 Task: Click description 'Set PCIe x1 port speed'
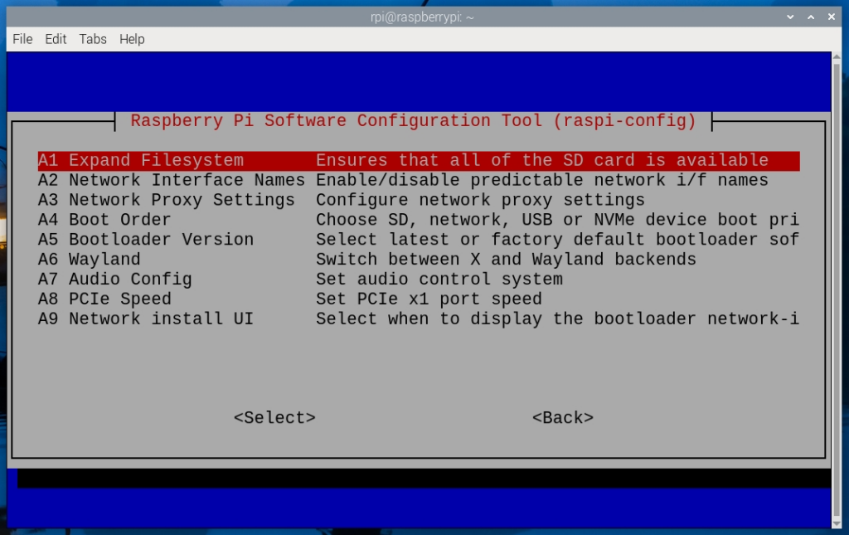pos(429,299)
